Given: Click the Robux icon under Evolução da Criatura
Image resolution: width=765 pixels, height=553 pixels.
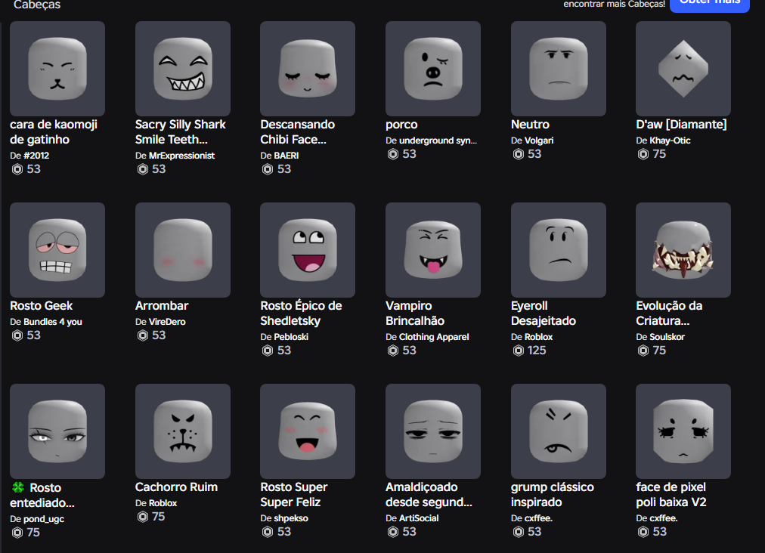Looking at the screenshot, I should (x=643, y=351).
